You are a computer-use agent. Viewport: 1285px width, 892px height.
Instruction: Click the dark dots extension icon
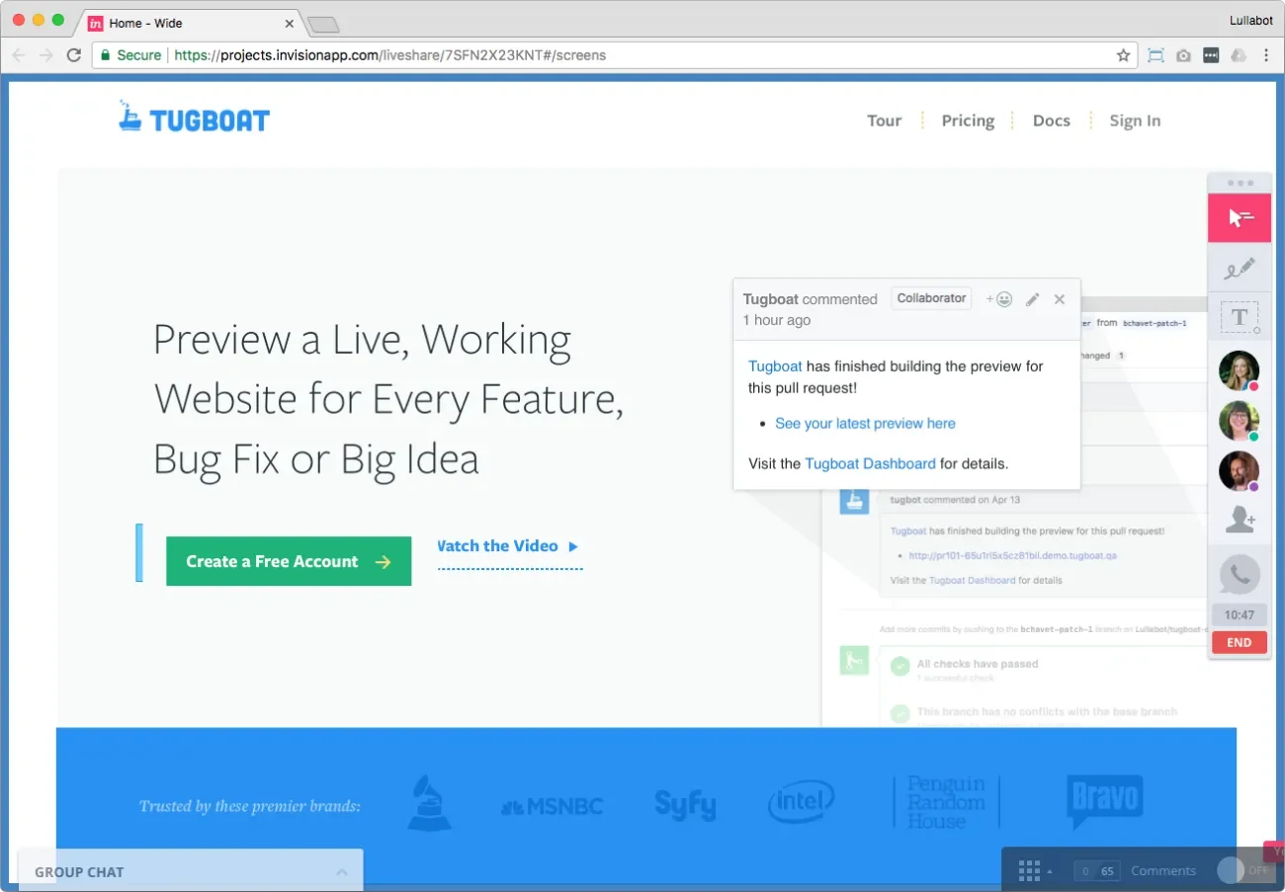[x=1211, y=55]
